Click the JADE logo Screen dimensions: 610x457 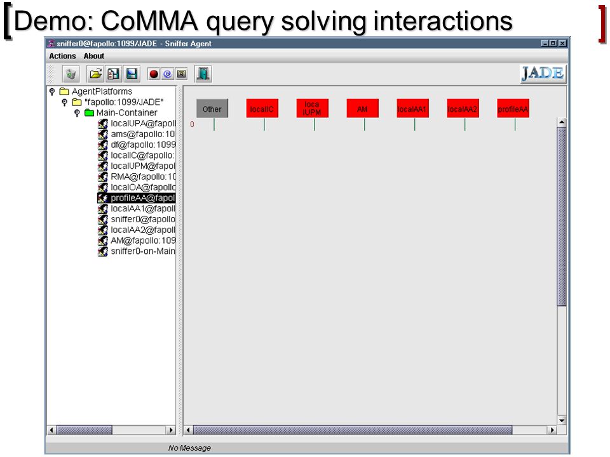(x=543, y=74)
